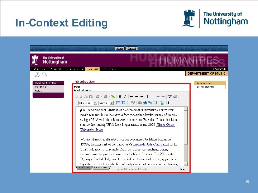Open the Normal format dropdown

[106, 103]
